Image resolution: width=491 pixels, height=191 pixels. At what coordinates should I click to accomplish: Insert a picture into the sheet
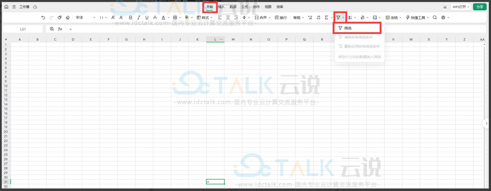tap(375, 18)
